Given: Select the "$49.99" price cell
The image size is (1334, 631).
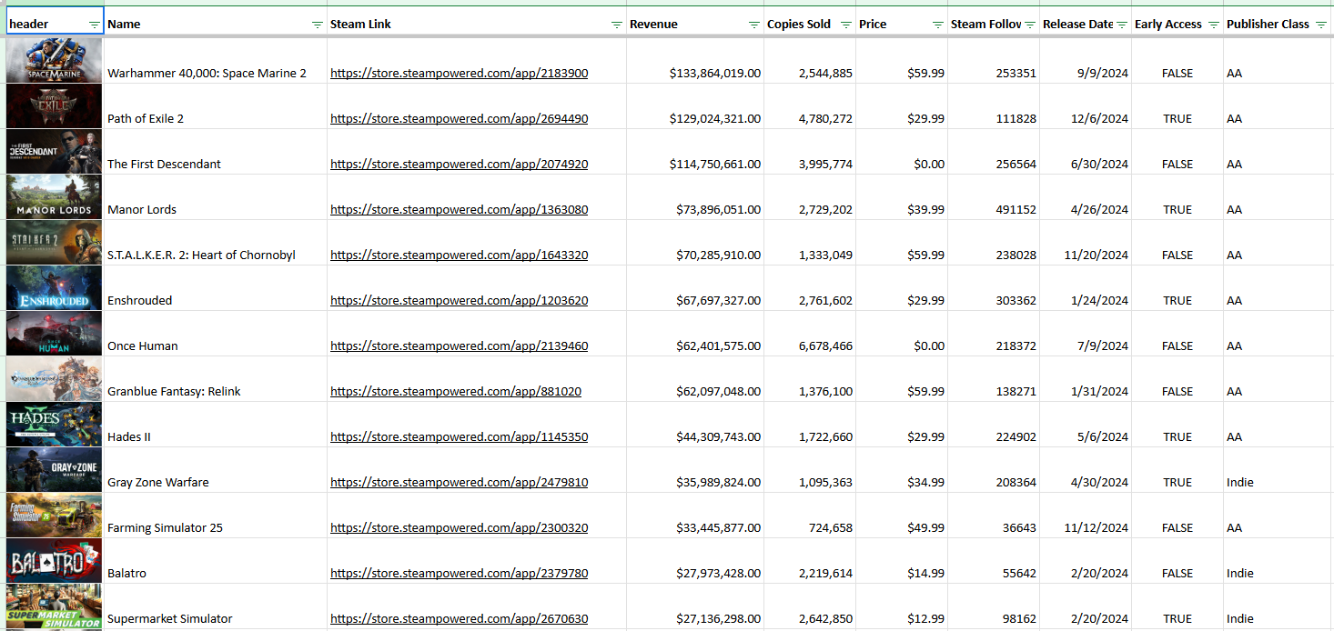Looking at the screenshot, I should coord(902,516).
